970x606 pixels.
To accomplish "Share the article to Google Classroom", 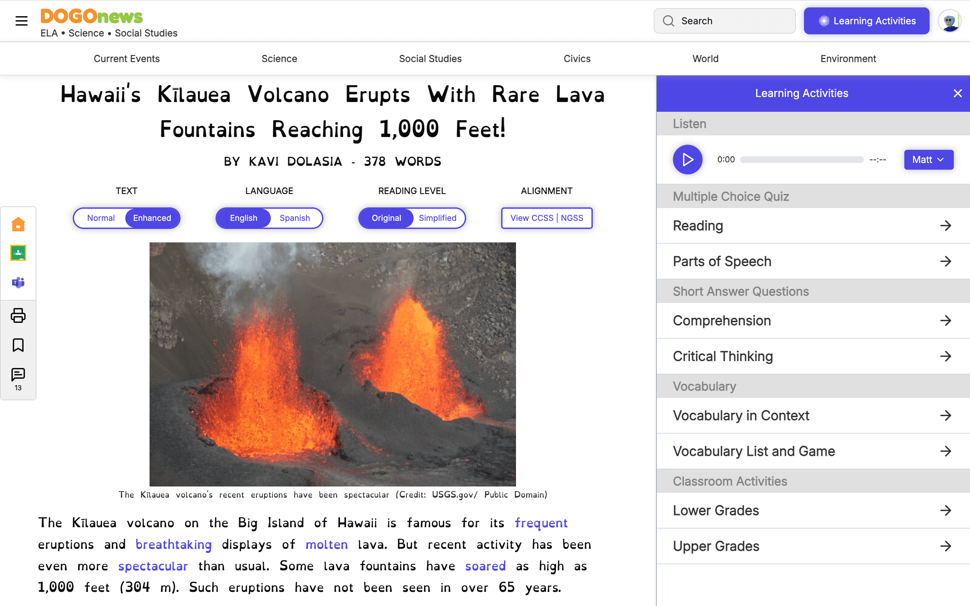I will click(x=18, y=253).
